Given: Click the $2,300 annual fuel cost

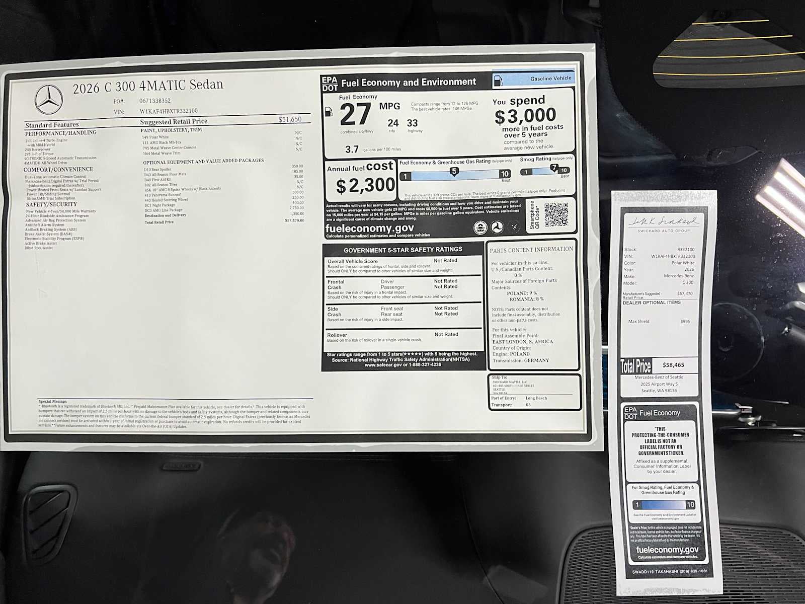Looking at the screenshot, I should click(x=366, y=186).
